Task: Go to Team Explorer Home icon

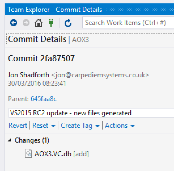Action: [x=38, y=23]
